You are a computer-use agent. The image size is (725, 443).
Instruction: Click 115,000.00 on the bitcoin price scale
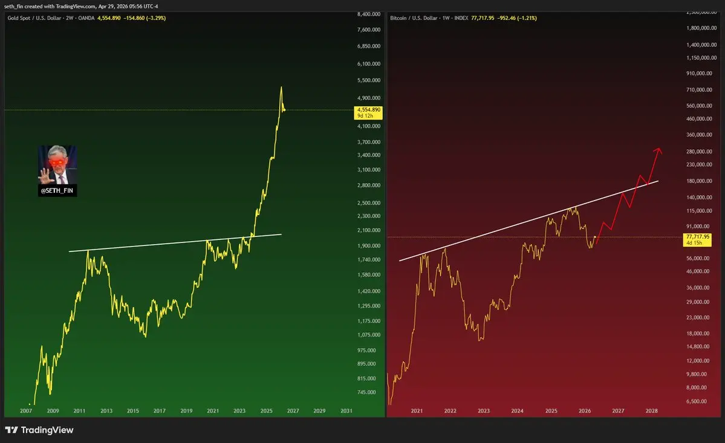click(699, 211)
